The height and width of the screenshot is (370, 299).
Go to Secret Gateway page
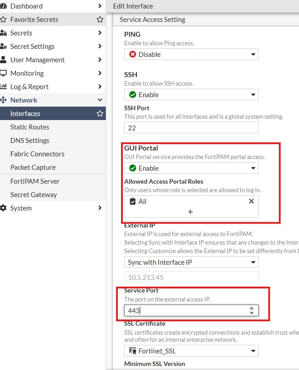34,195
